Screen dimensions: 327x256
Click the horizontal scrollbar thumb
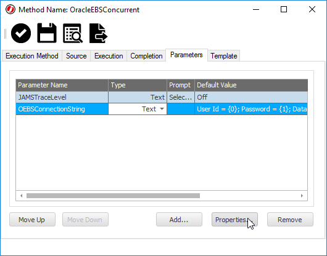coord(113,196)
